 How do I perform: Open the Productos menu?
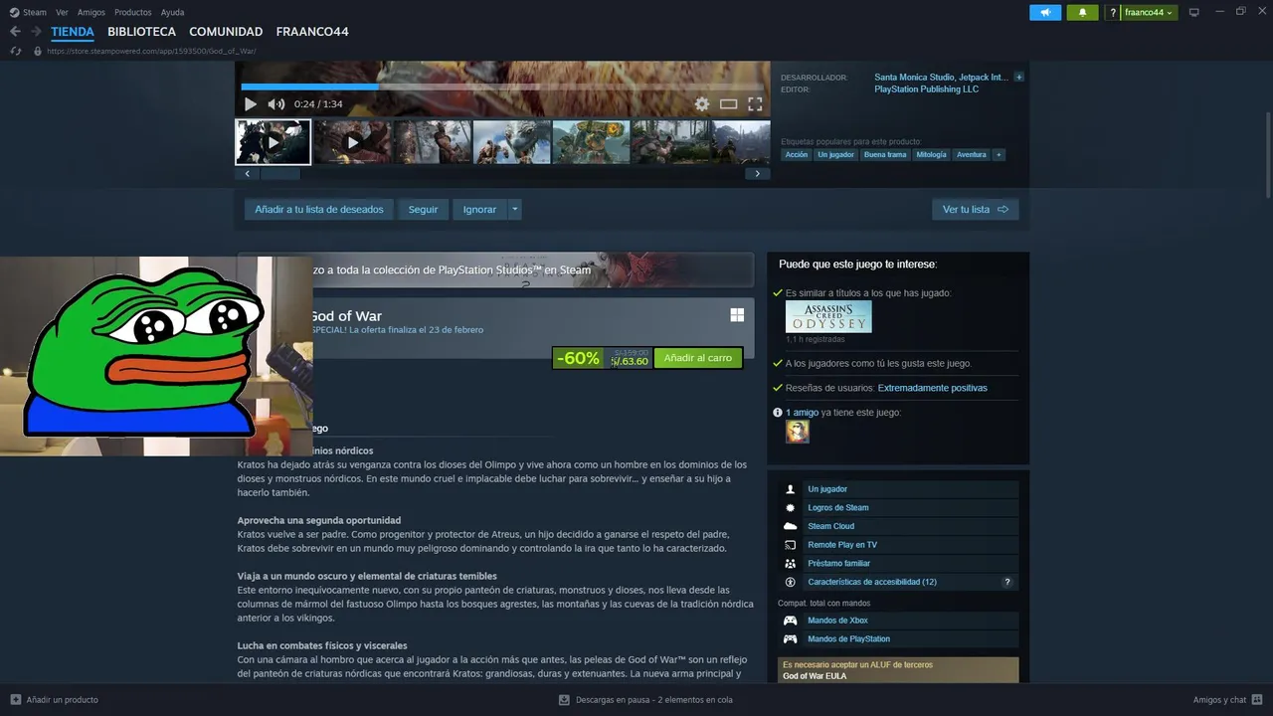133,12
